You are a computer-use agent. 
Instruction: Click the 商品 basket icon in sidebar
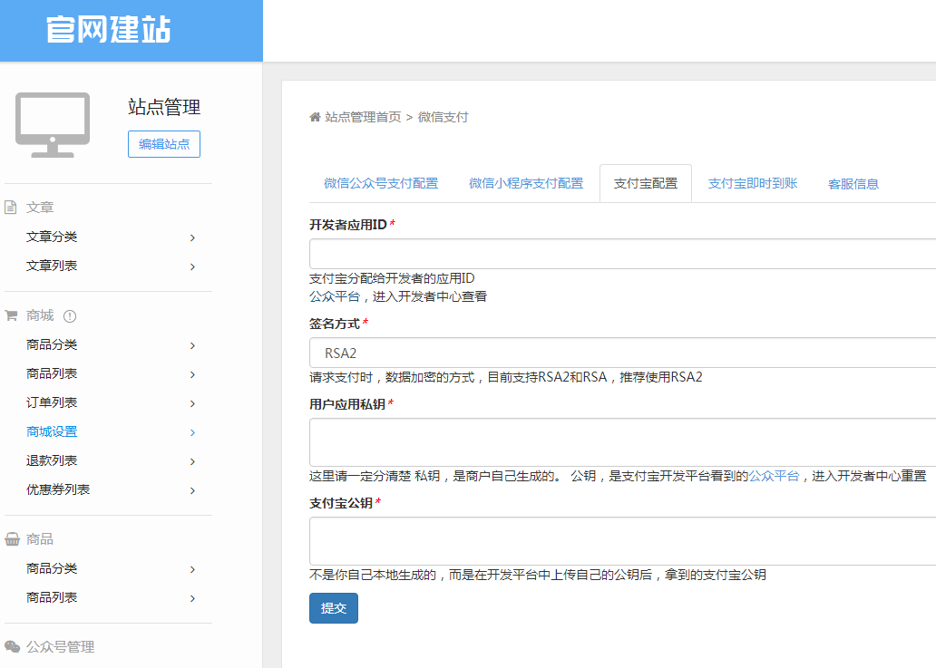pos(13,538)
